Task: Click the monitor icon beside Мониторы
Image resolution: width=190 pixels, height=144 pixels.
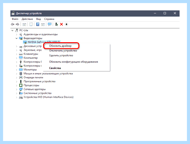Action: point(21,70)
